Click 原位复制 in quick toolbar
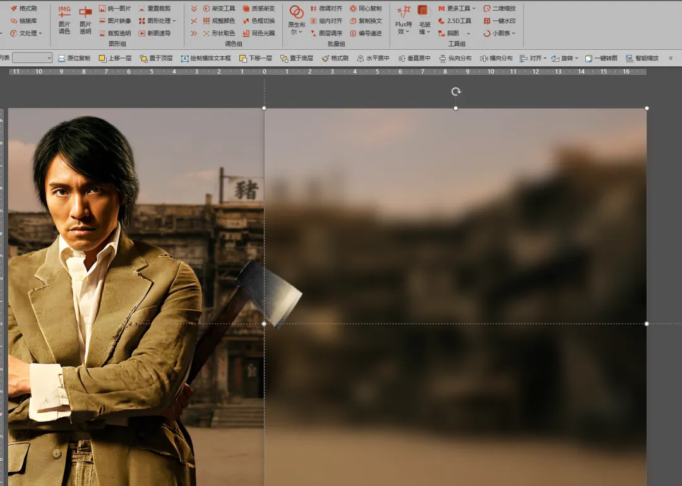This screenshot has width=682, height=486. 74,58
